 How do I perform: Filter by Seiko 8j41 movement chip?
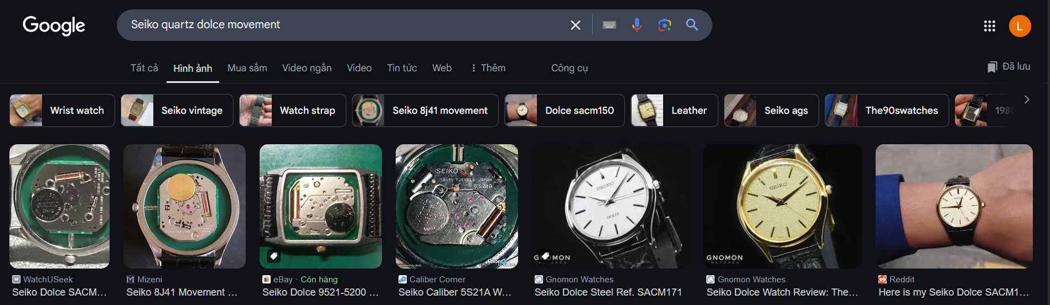(x=425, y=111)
